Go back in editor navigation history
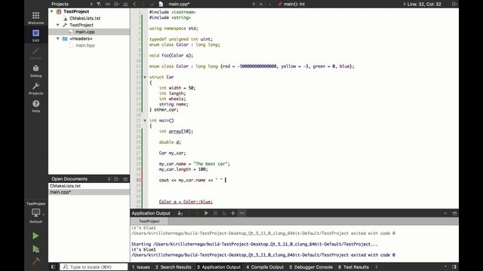Viewport: 483px width, 271px height. click(x=134, y=4)
